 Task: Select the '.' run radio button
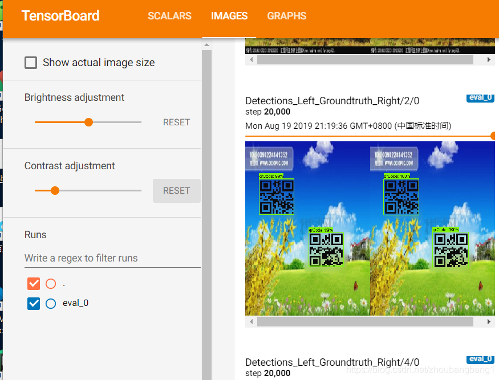[51, 284]
